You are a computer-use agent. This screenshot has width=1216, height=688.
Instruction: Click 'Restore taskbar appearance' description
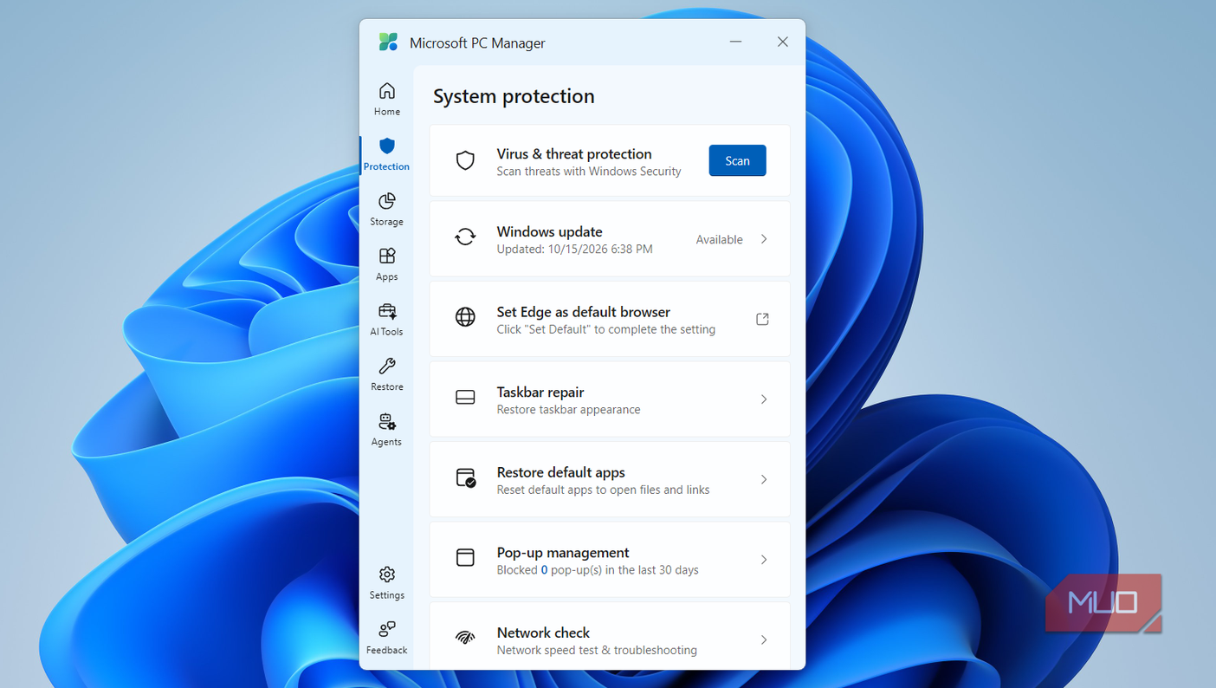(568, 410)
